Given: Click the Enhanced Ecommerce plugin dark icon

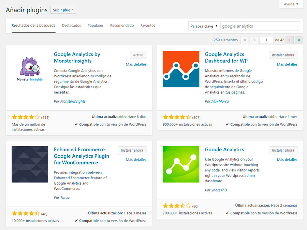Looking at the screenshot, I should [30, 164].
